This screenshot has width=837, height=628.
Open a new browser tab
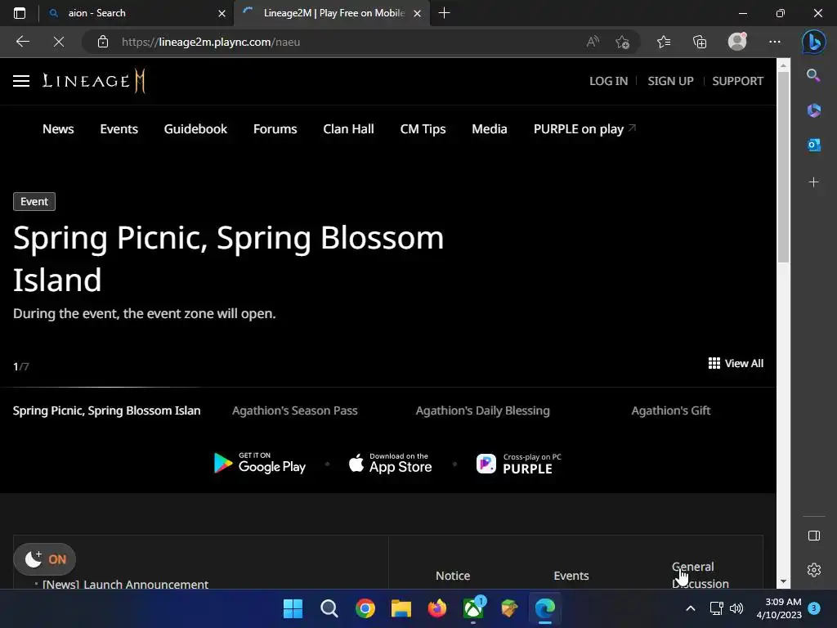[444, 13]
